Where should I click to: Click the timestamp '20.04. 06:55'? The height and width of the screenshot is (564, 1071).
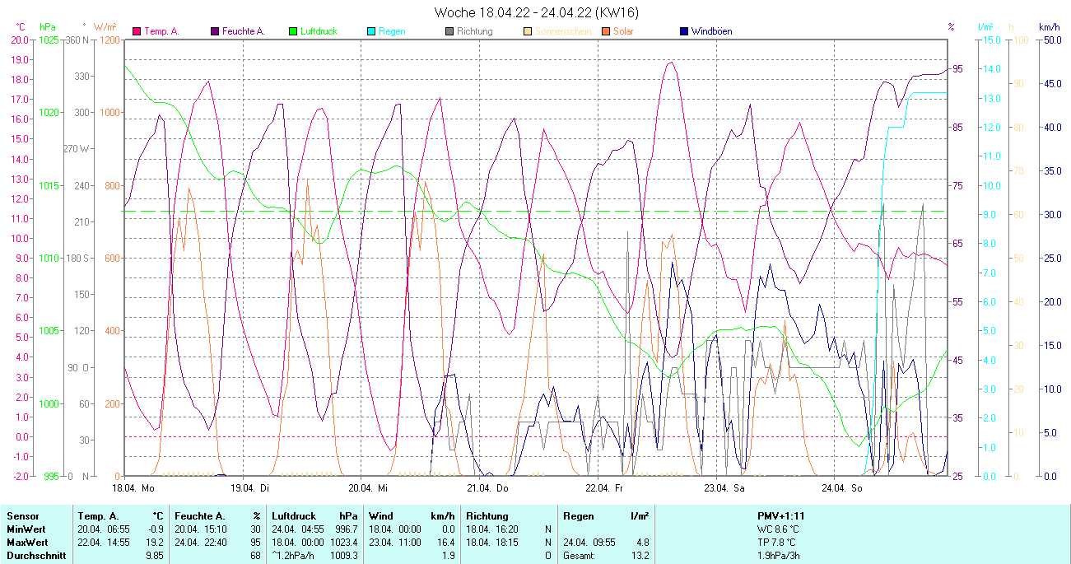[x=104, y=529]
